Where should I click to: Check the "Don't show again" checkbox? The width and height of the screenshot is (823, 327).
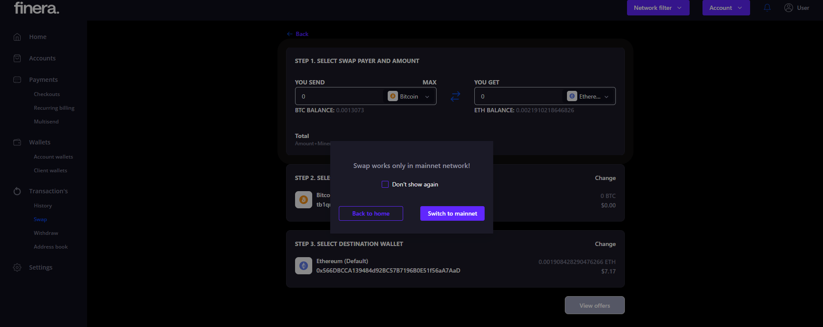(x=385, y=184)
